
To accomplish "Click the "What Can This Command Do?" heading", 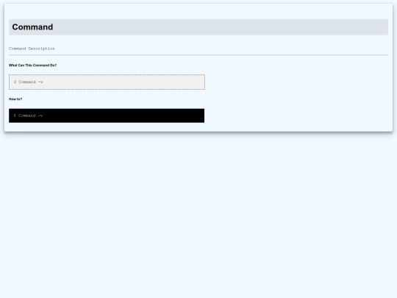I will click(x=32, y=65).
